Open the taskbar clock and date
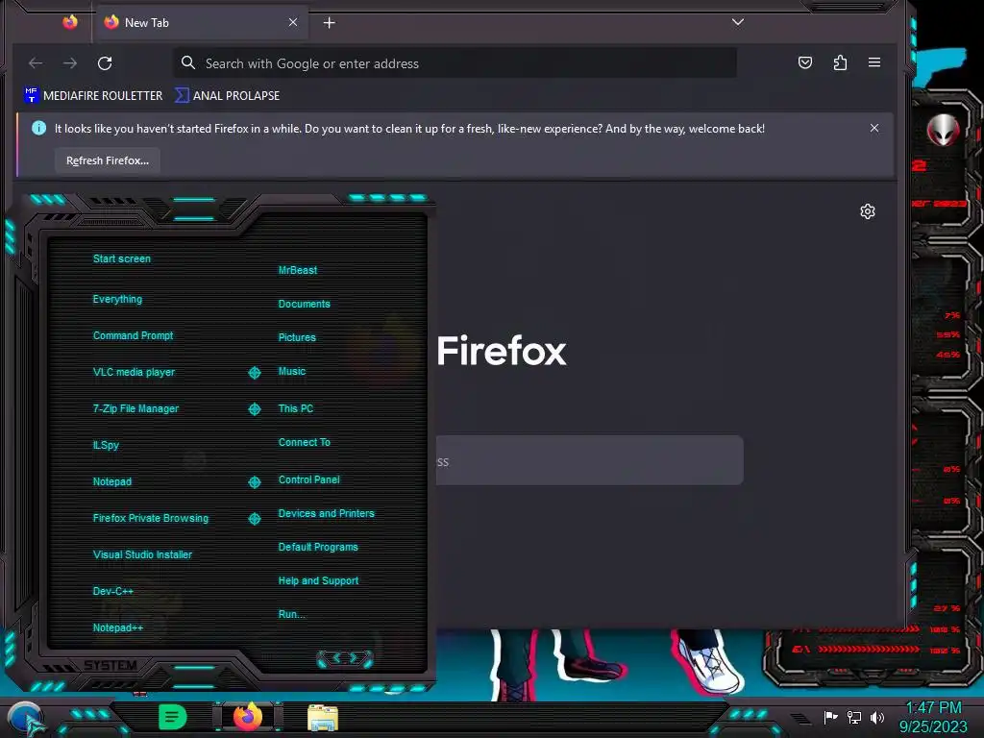984x738 pixels. pyautogui.click(x=933, y=717)
